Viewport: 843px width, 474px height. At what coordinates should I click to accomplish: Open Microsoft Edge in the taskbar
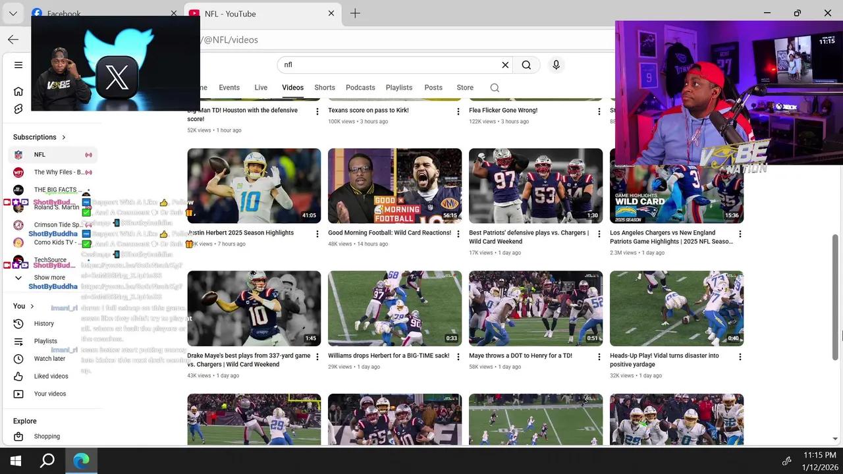pyautogui.click(x=81, y=461)
